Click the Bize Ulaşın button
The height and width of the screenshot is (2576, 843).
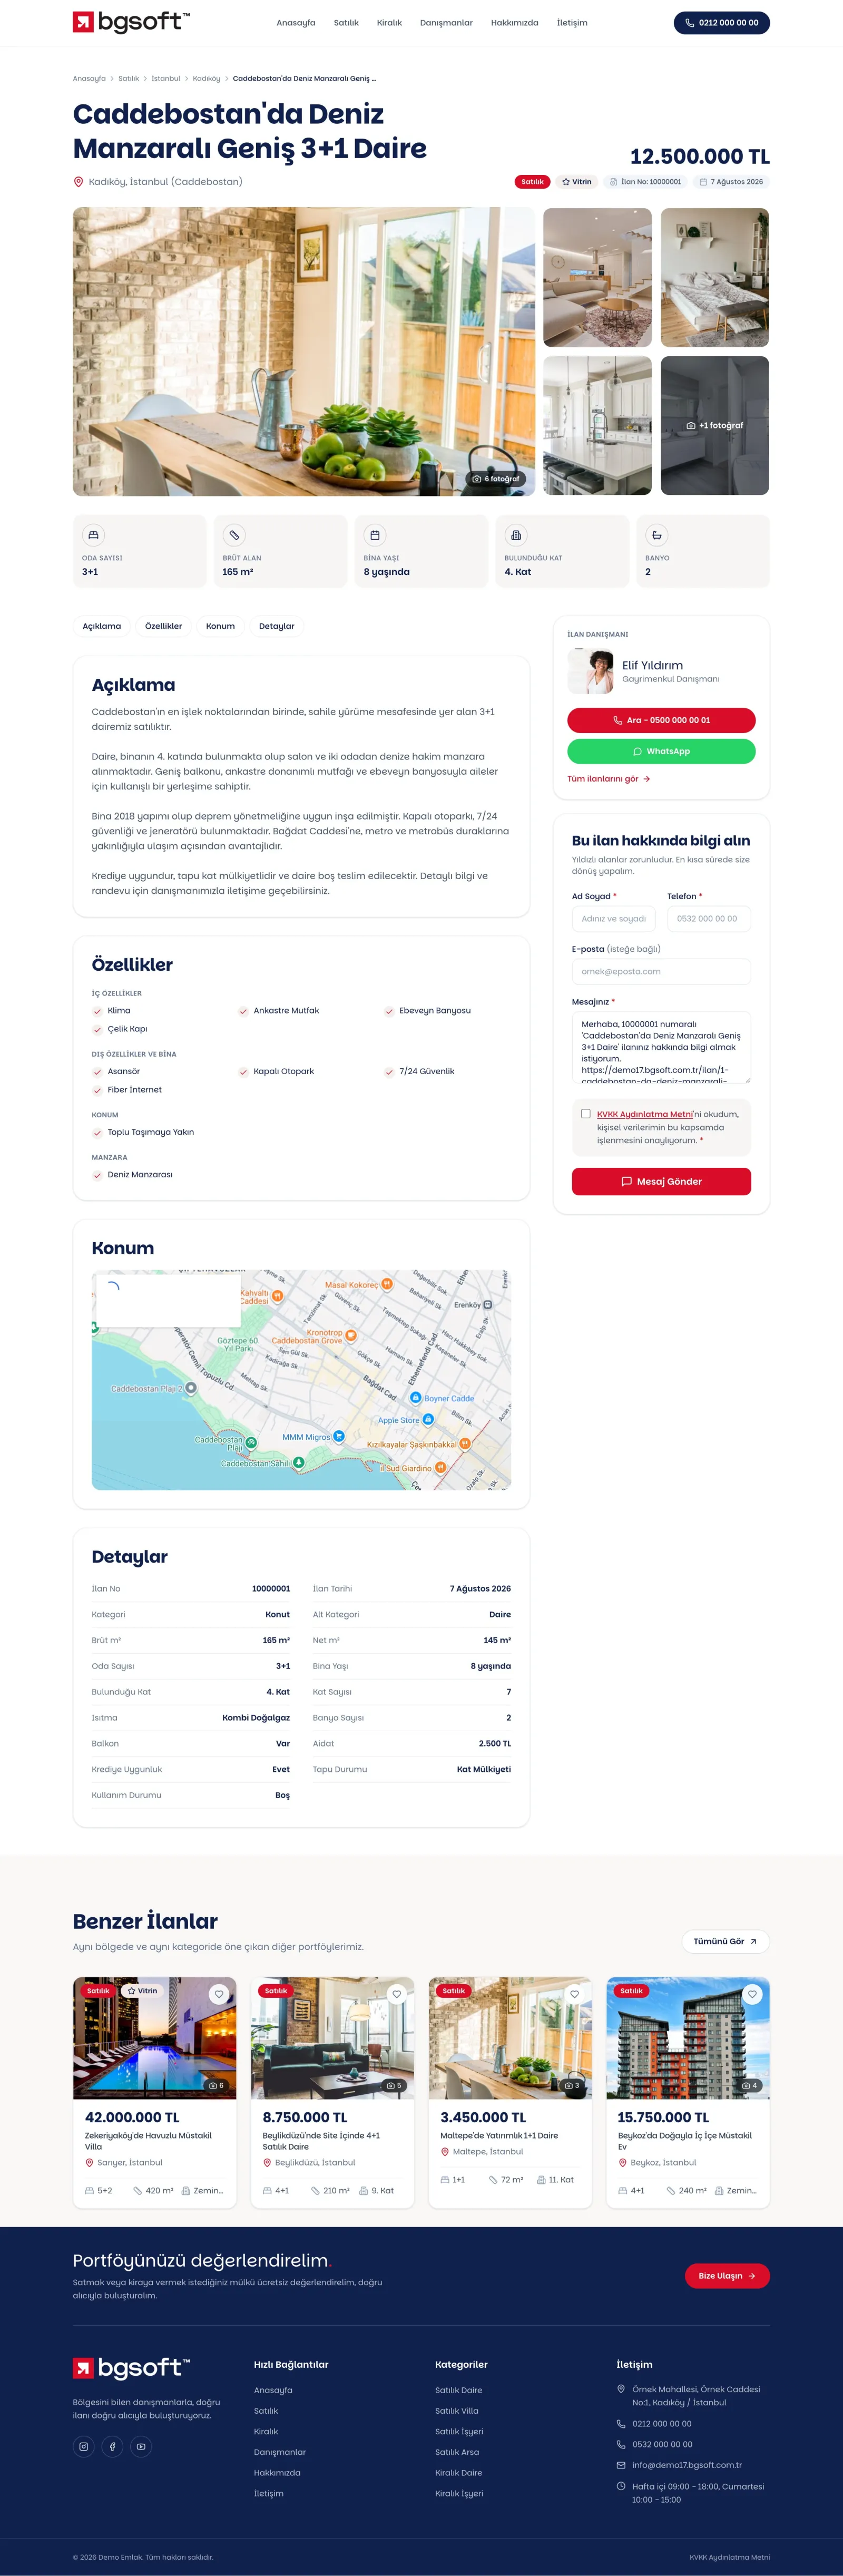point(727,2275)
